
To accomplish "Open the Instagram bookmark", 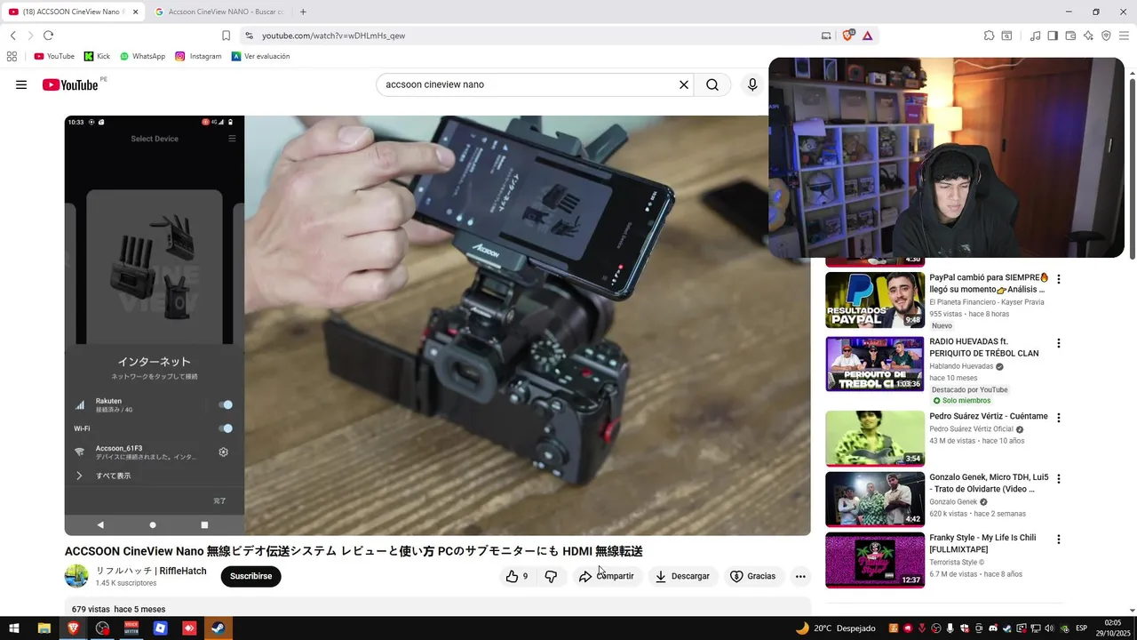I will [x=198, y=56].
